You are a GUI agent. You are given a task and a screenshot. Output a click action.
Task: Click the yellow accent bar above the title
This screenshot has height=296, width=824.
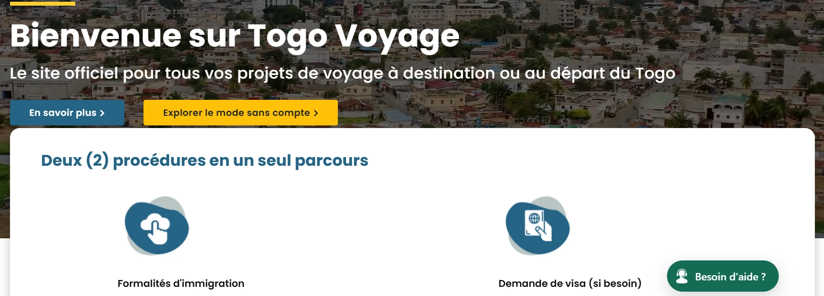pyautogui.click(x=43, y=3)
